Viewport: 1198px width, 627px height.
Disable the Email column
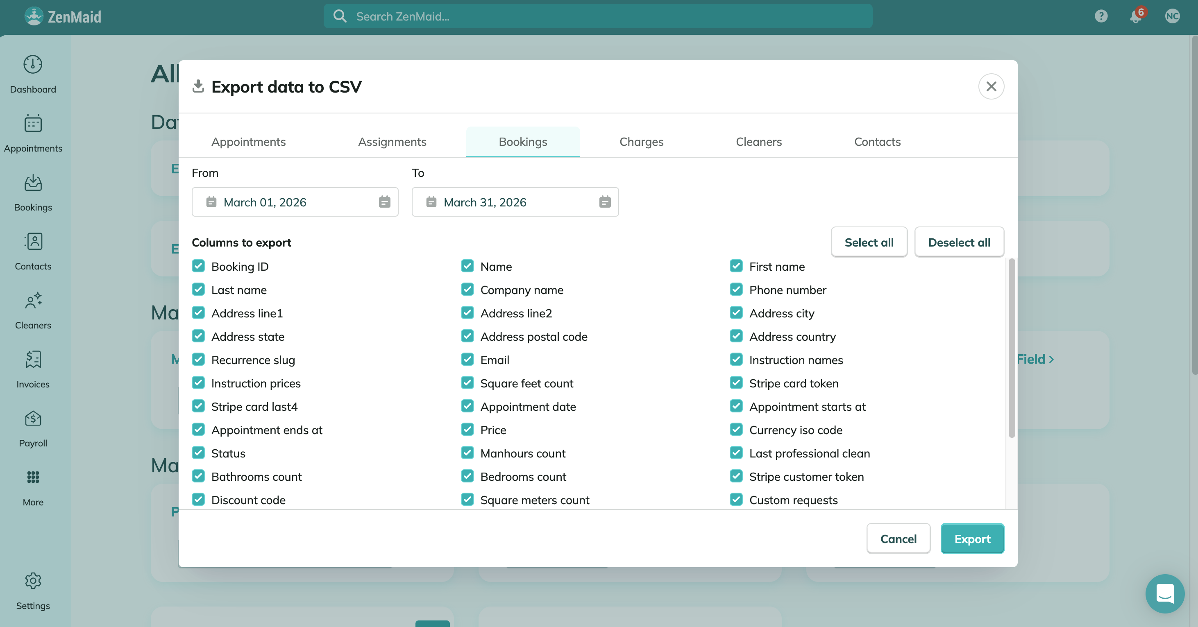coord(467,359)
